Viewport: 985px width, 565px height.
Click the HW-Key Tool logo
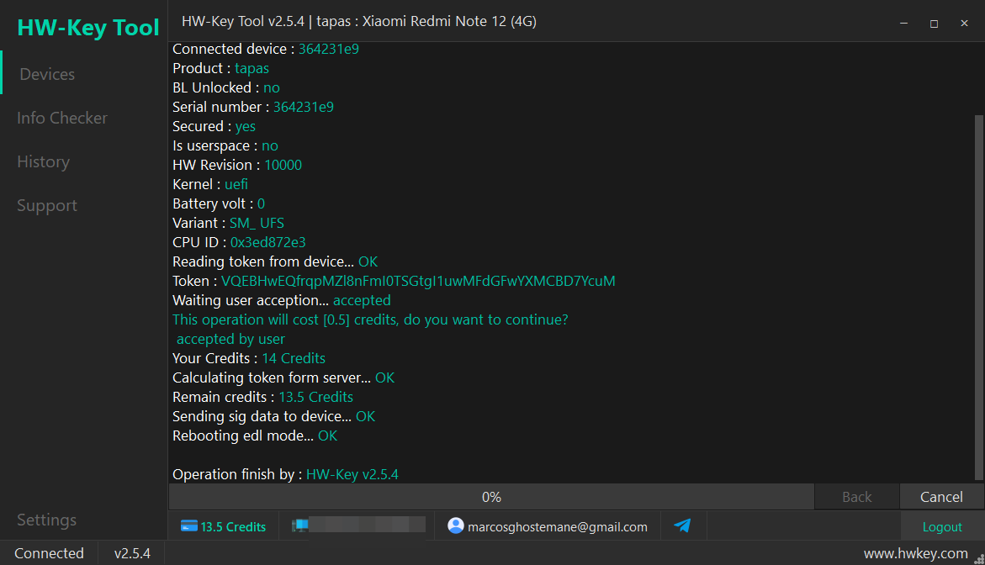pos(88,28)
